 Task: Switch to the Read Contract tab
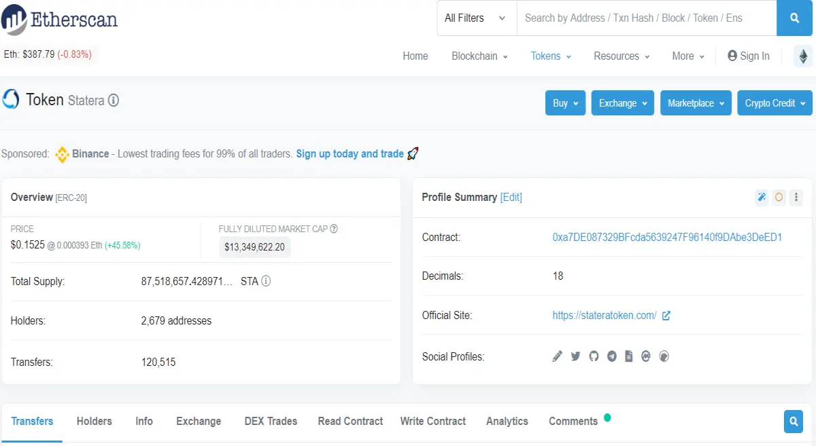350,422
